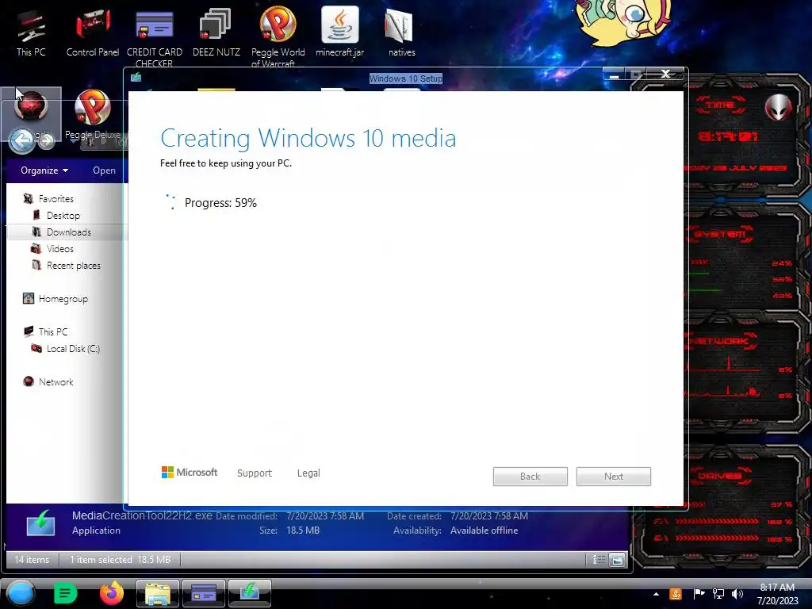The width and height of the screenshot is (812, 609).
Task: Launch the Peggle Deluxe desktop icon
Action: pos(93,115)
